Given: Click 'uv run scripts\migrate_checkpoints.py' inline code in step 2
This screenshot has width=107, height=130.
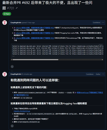Looking at the screenshot, I should coord(41,114).
